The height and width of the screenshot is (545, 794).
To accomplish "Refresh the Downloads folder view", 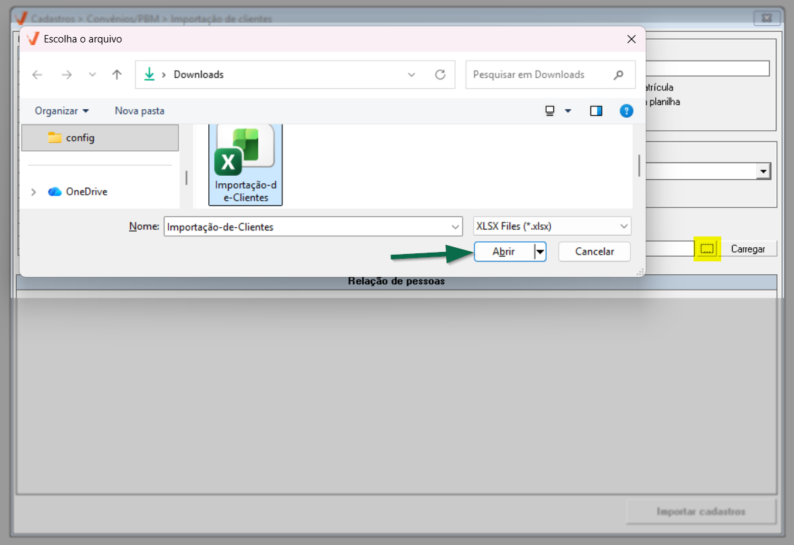I will (x=440, y=75).
